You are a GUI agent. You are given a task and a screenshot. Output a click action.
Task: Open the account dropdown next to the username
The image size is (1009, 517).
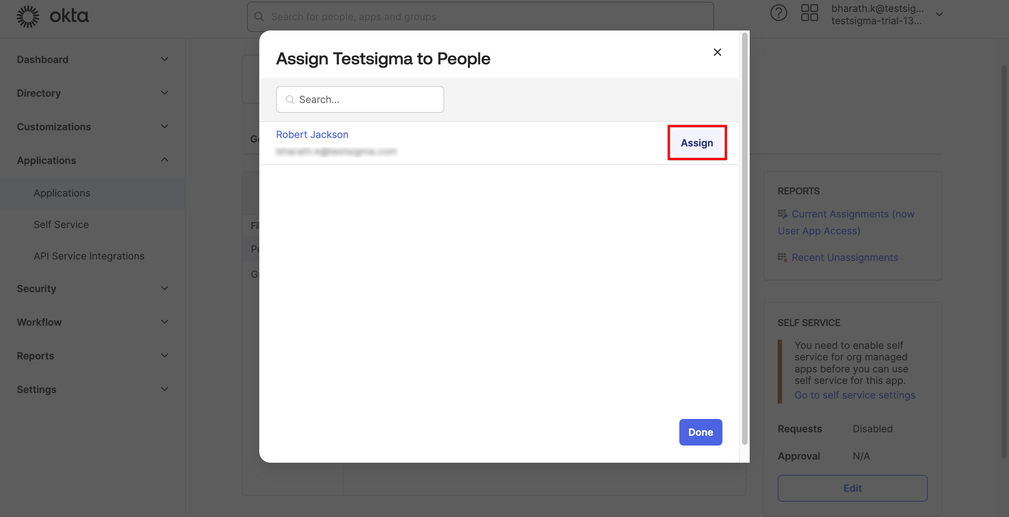939,15
